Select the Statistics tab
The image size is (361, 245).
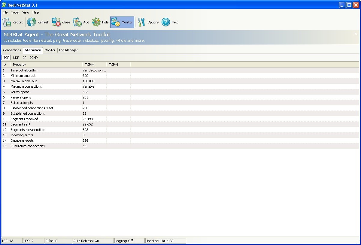tap(33, 50)
